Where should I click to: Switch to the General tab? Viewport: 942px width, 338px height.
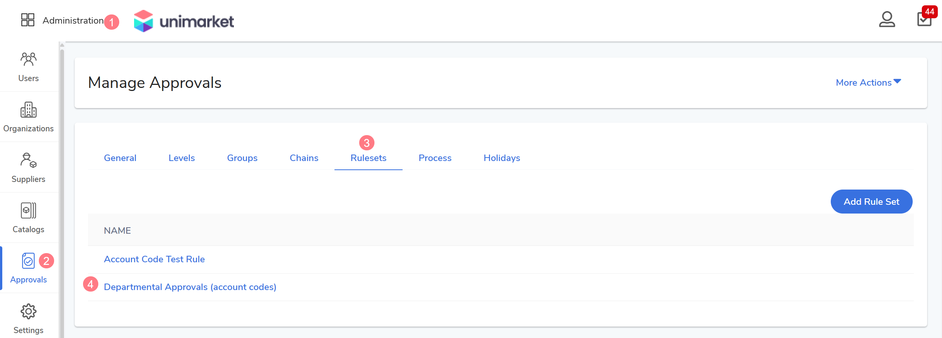(120, 158)
